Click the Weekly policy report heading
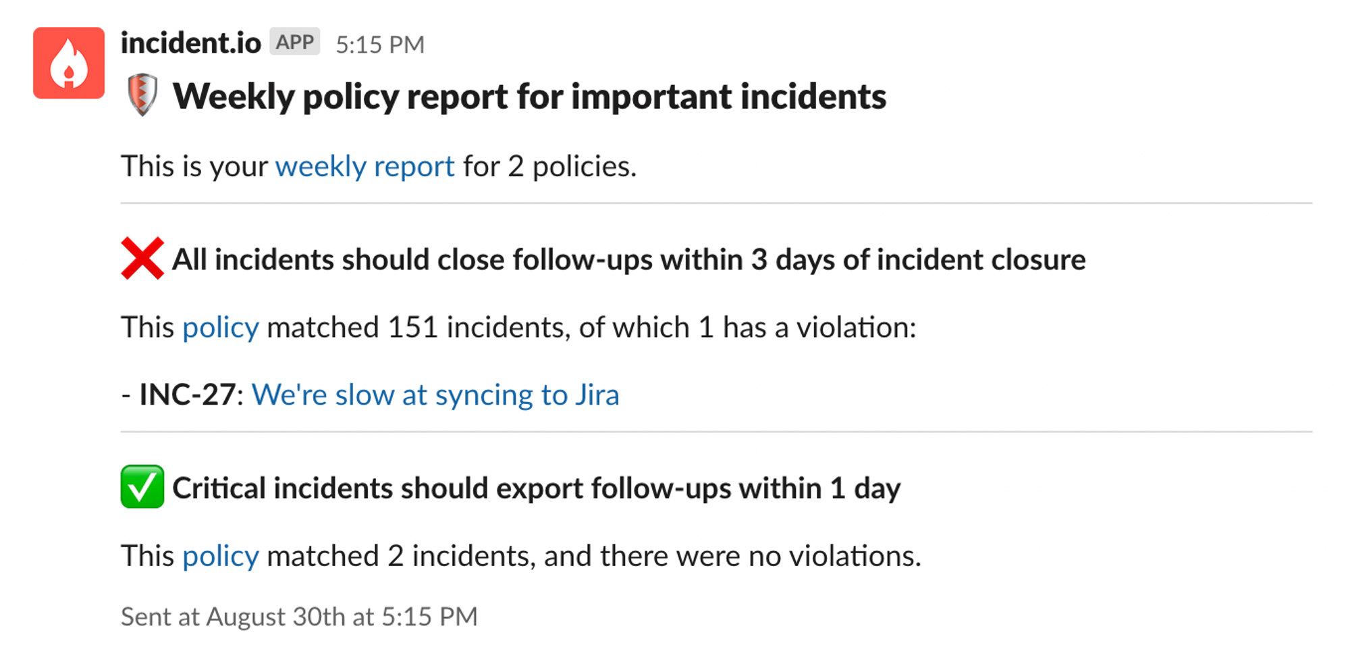 (529, 96)
